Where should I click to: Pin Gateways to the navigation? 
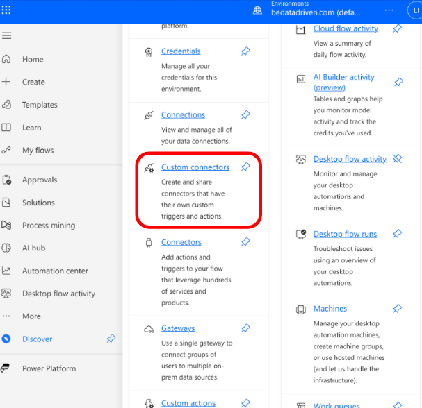pos(245,328)
